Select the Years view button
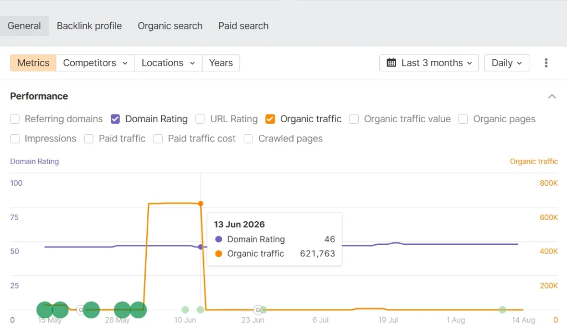This screenshot has height=330, width=567. coord(221,63)
